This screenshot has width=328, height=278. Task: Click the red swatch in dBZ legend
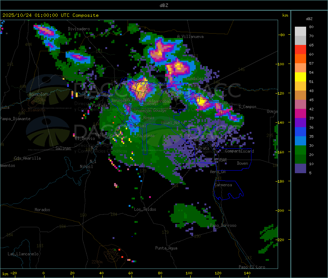[x=300, y=49]
